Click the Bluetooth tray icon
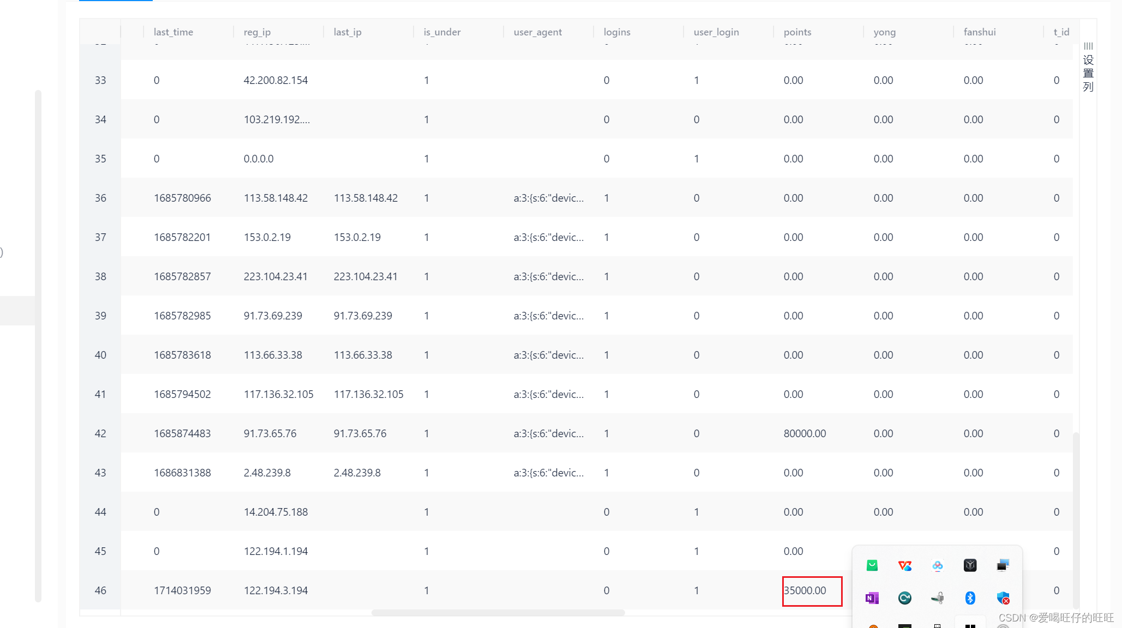This screenshot has width=1122, height=628. (x=970, y=598)
